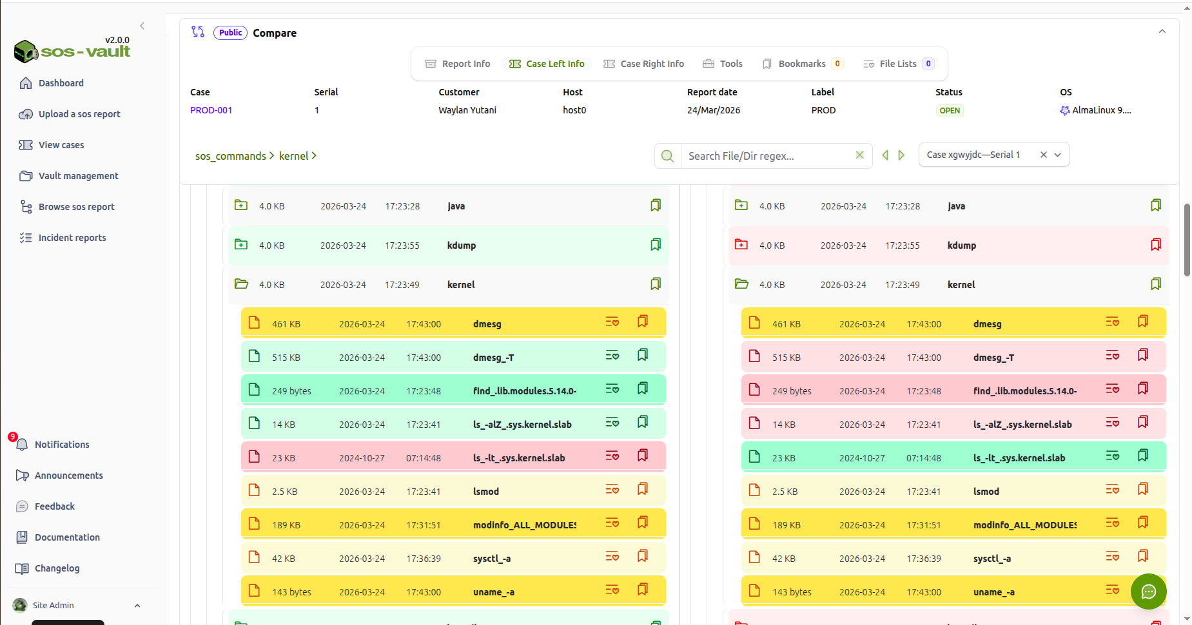This screenshot has height=625, width=1192.
Task: Click the search magnifier icon
Action: [x=667, y=155]
